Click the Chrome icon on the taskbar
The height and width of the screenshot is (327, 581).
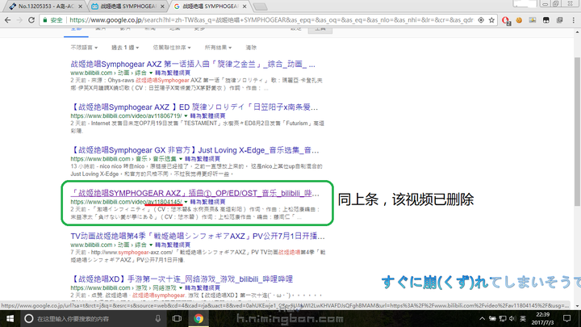[199, 318]
